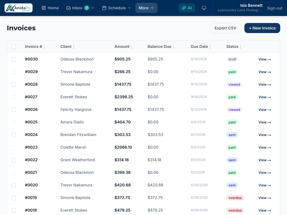
Task: Click the viewed badge on invoice #0028
Action: pos(234,84)
